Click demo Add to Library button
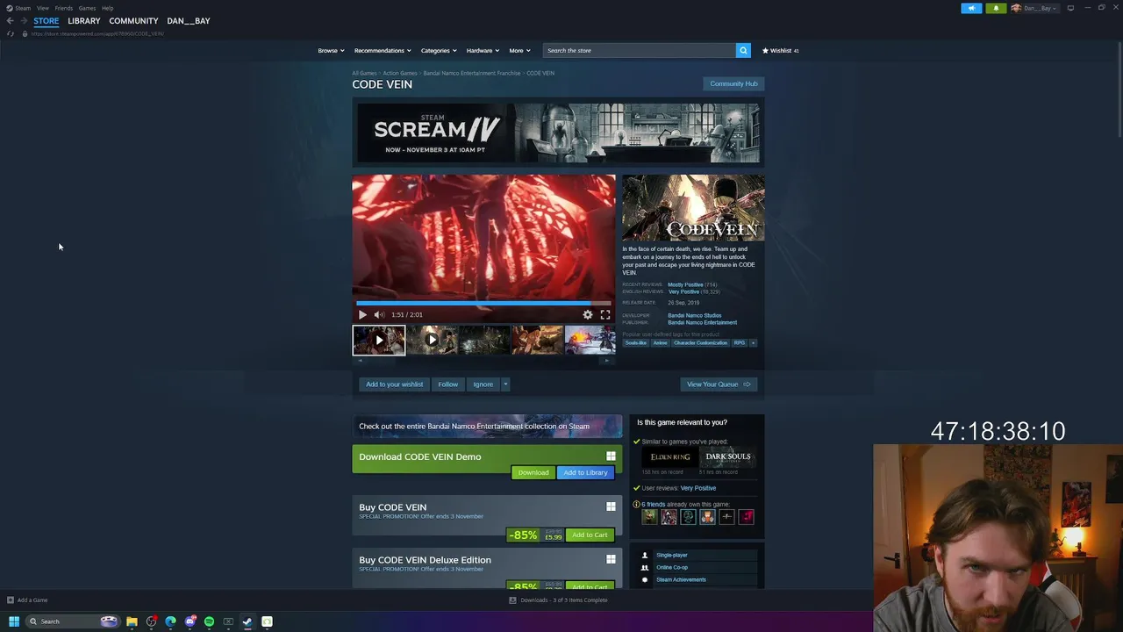The width and height of the screenshot is (1123, 632). click(585, 472)
